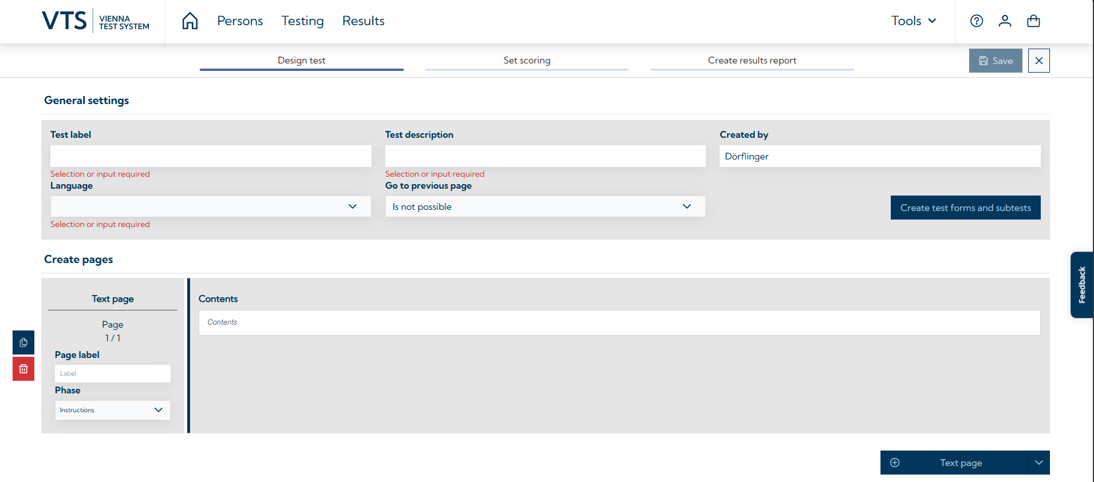
Task: Close the test editor with X icon
Action: click(x=1038, y=61)
